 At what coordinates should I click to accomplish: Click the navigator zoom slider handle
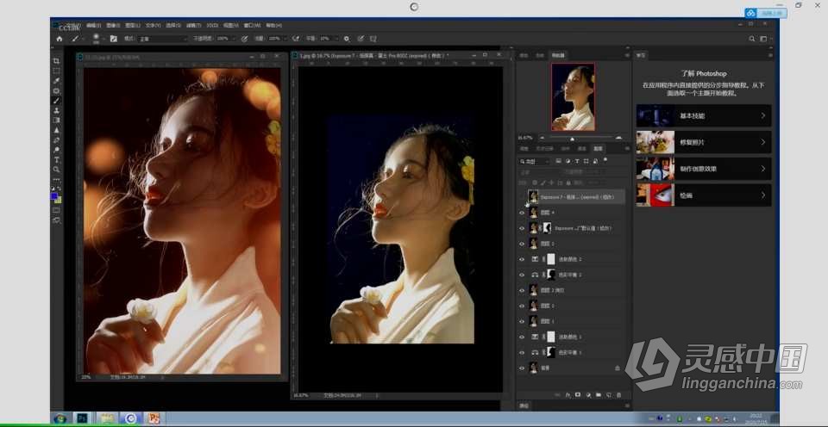click(x=573, y=139)
